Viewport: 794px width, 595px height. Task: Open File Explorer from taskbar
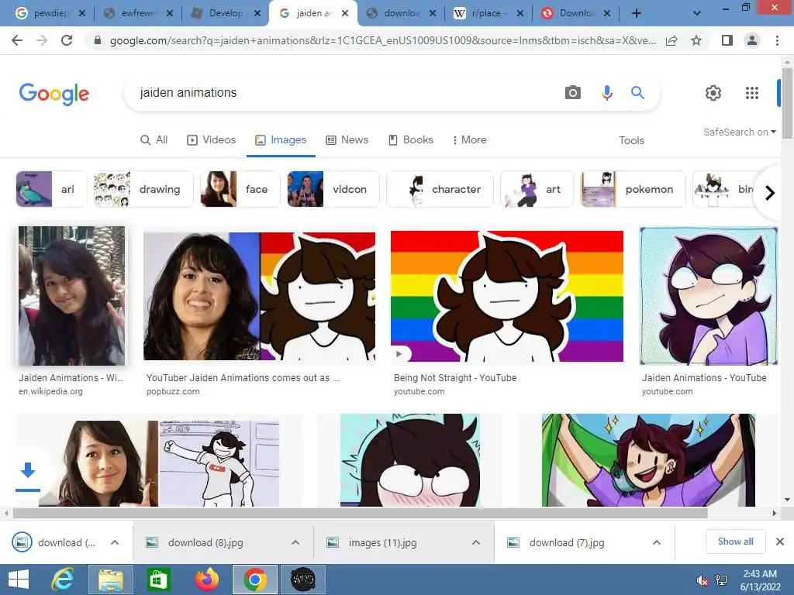pyautogui.click(x=110, y=580)
